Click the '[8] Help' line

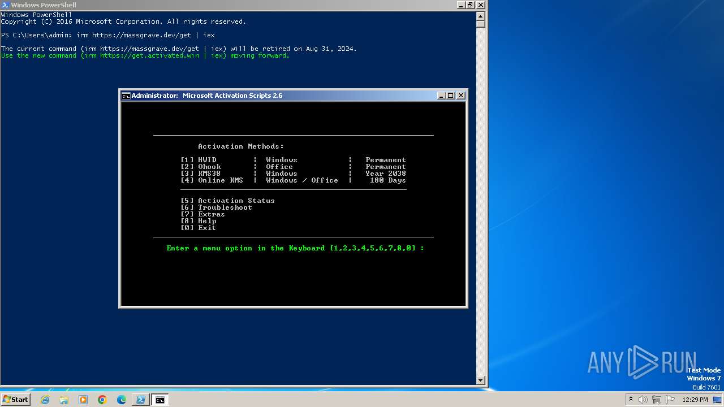199,221
